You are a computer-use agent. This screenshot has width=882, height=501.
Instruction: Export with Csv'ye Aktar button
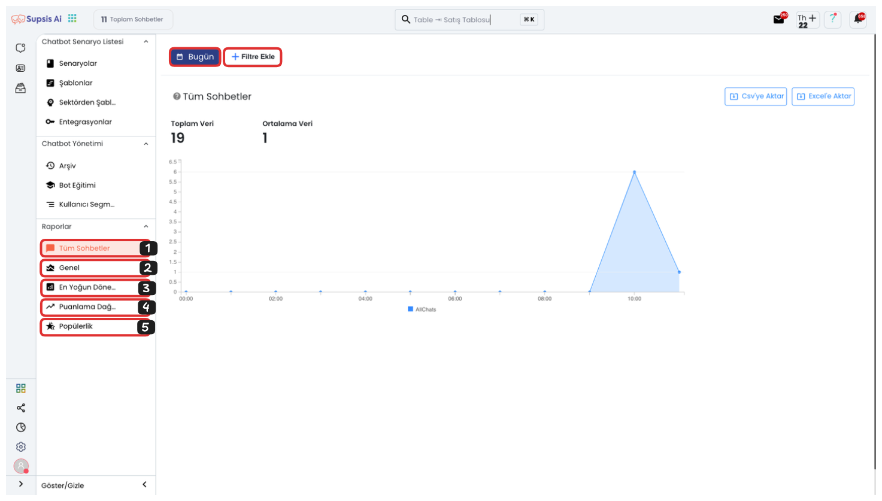(756, 96)
